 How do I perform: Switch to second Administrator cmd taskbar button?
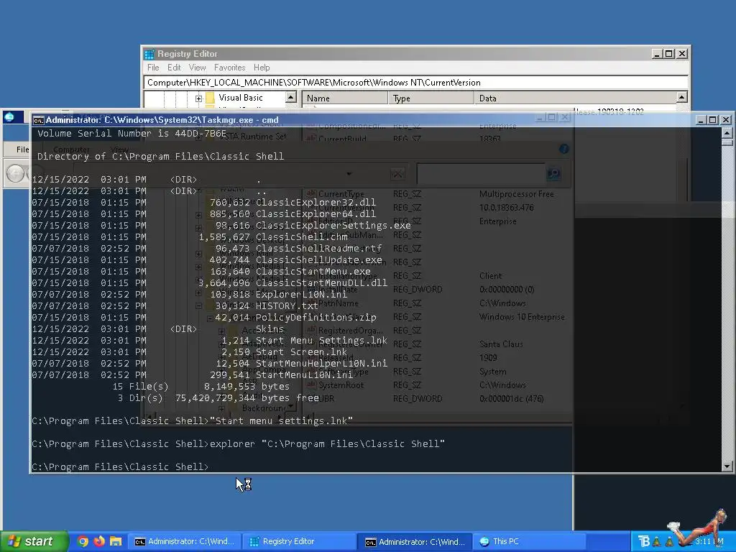[x=415, y=542]
